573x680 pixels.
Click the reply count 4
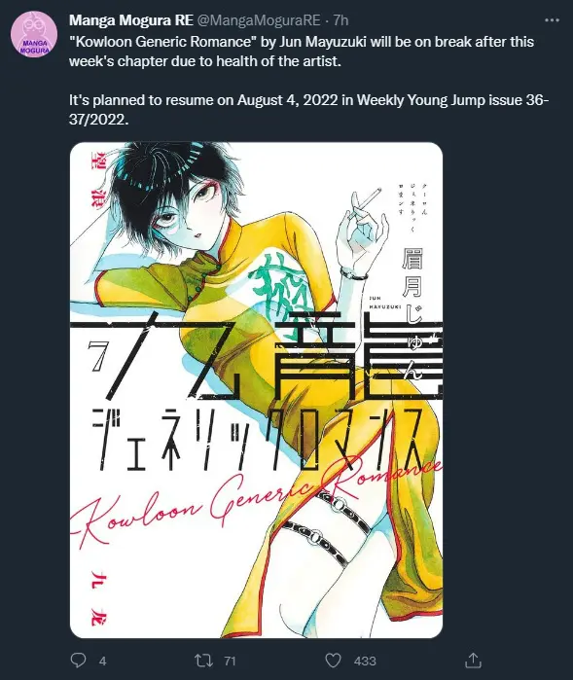click(x=102, y=661)
